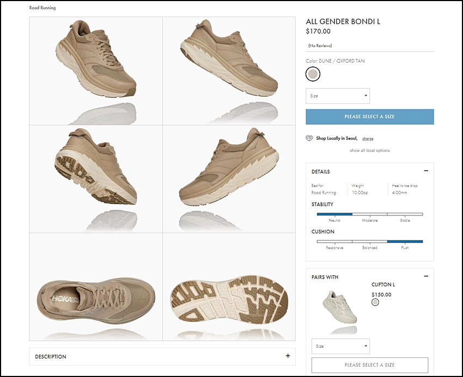Open the Clifton L Size dropdown
The image size is (463, 377).
click(x=340, y=346)
